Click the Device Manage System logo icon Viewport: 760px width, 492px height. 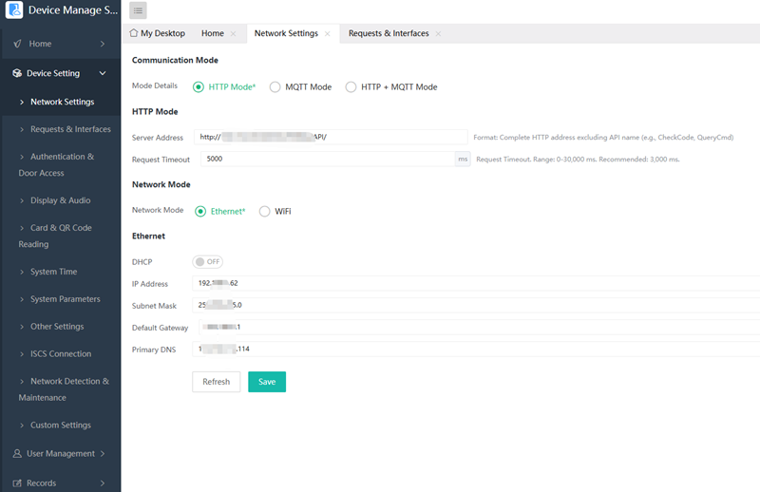[14, 10]
